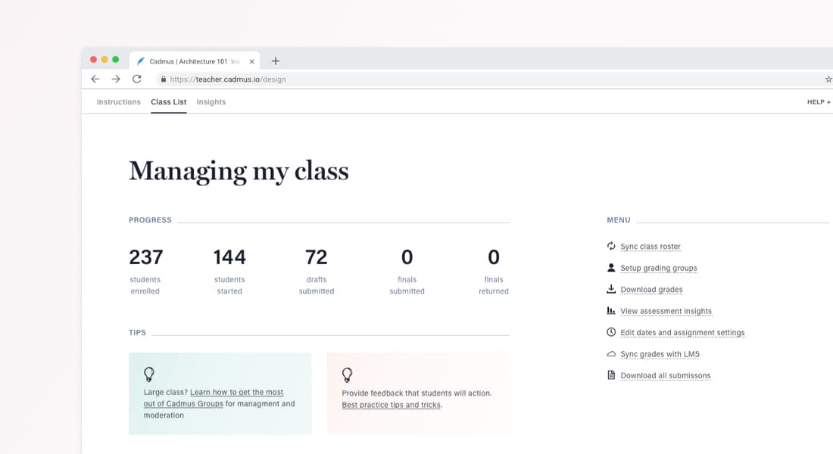Select the Class List tab
The height and width of the screenshot is (454, 833).
[168, 102]
